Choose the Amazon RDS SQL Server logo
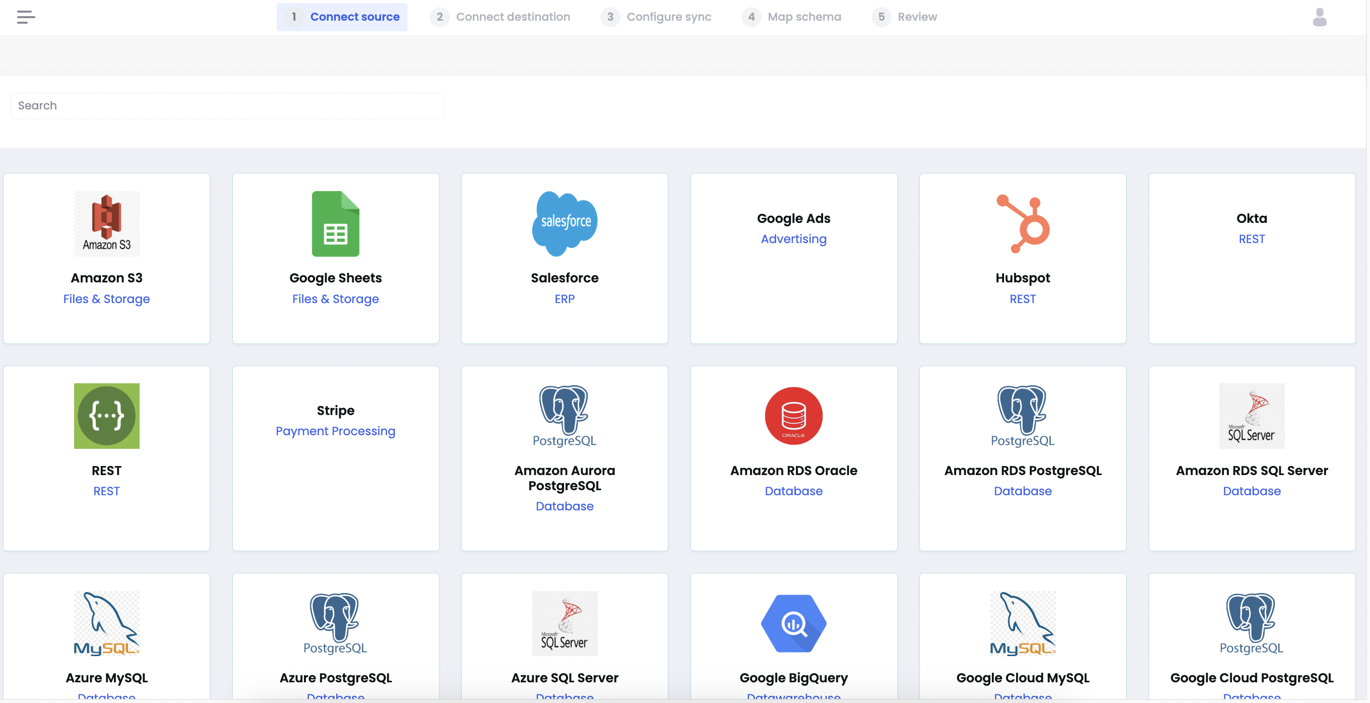The height and width of the screenshot is (703, 1370). [1252, 416]
